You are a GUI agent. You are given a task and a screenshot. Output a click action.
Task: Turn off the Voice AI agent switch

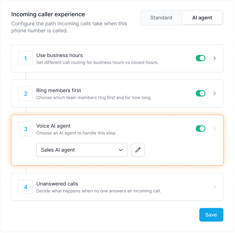pyautogui.click(x=200, y=129)
